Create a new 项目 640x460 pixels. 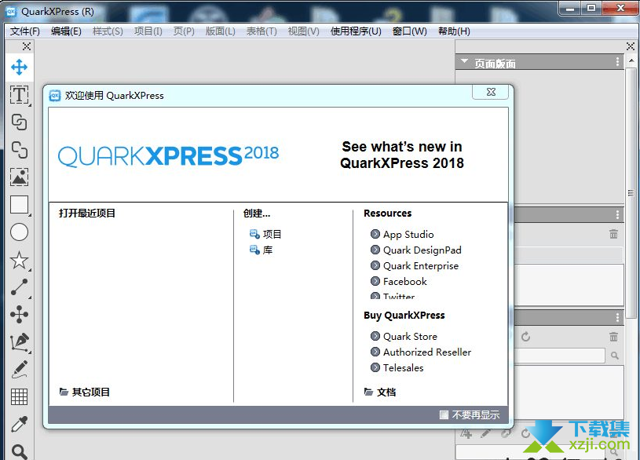[x=272, y=234]
